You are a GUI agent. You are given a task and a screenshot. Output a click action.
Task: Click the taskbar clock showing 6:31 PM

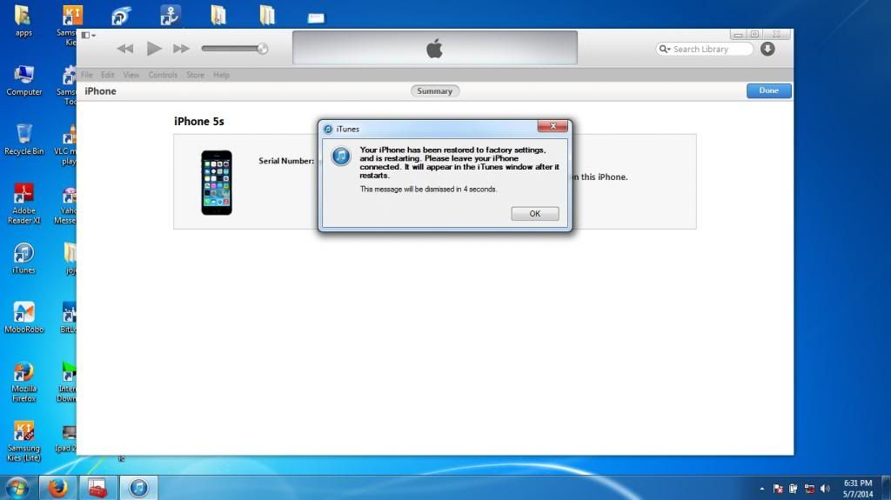(x=857, y=489)
